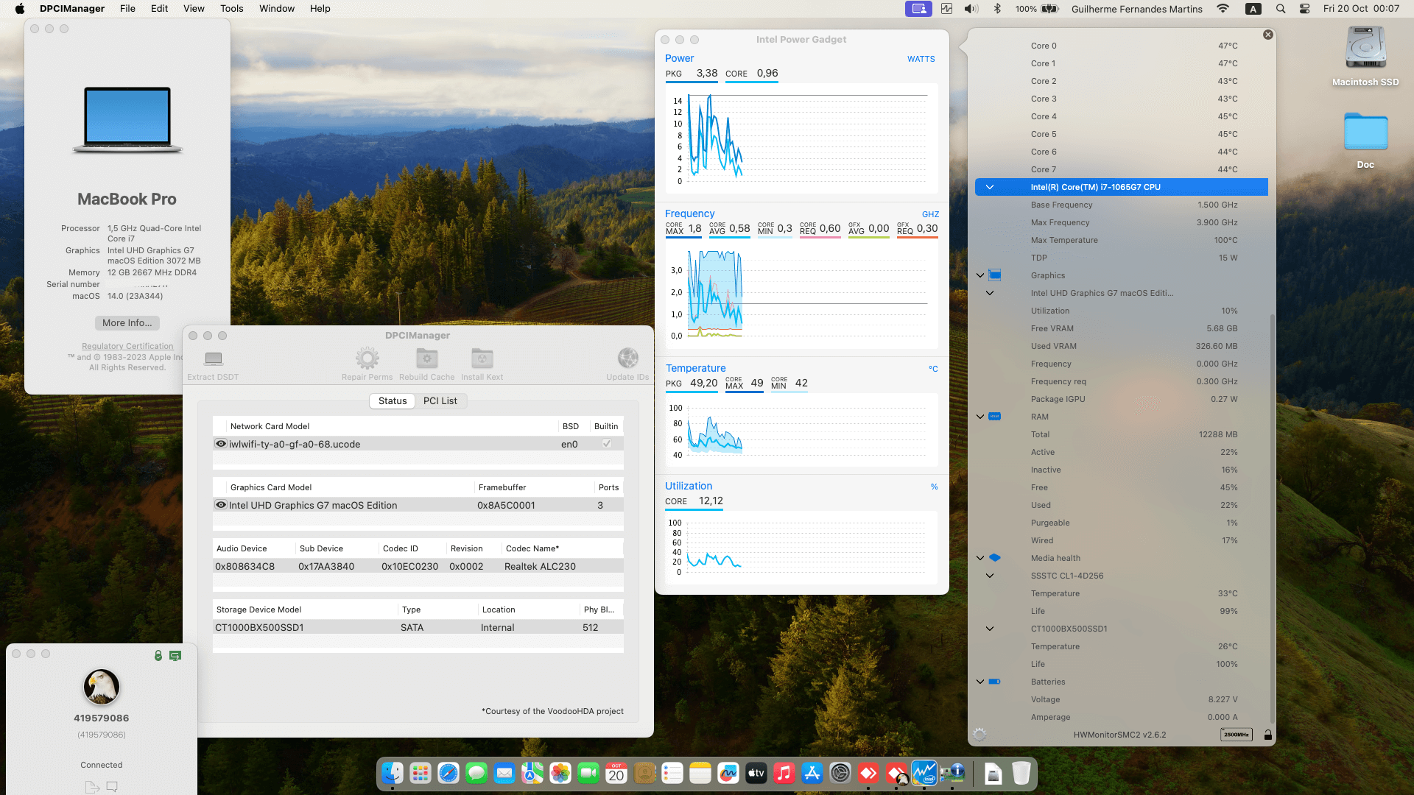Click the More Info... button
Screen dimensions: 1414x795
click(127, 323)
